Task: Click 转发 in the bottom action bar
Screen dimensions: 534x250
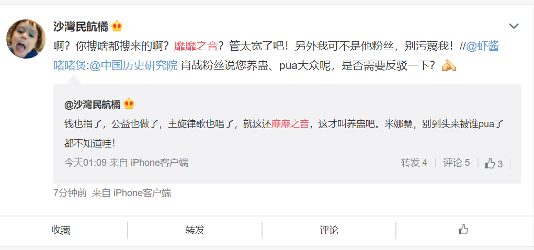Action: pyautogui.click(x=195, y=230)
